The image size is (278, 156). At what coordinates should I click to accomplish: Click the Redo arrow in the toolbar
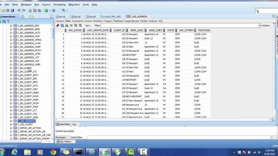click(23, 10)
